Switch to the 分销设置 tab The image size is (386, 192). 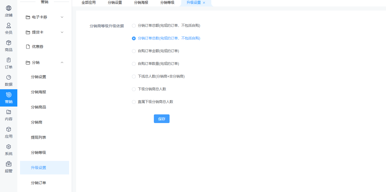point(115,3)
